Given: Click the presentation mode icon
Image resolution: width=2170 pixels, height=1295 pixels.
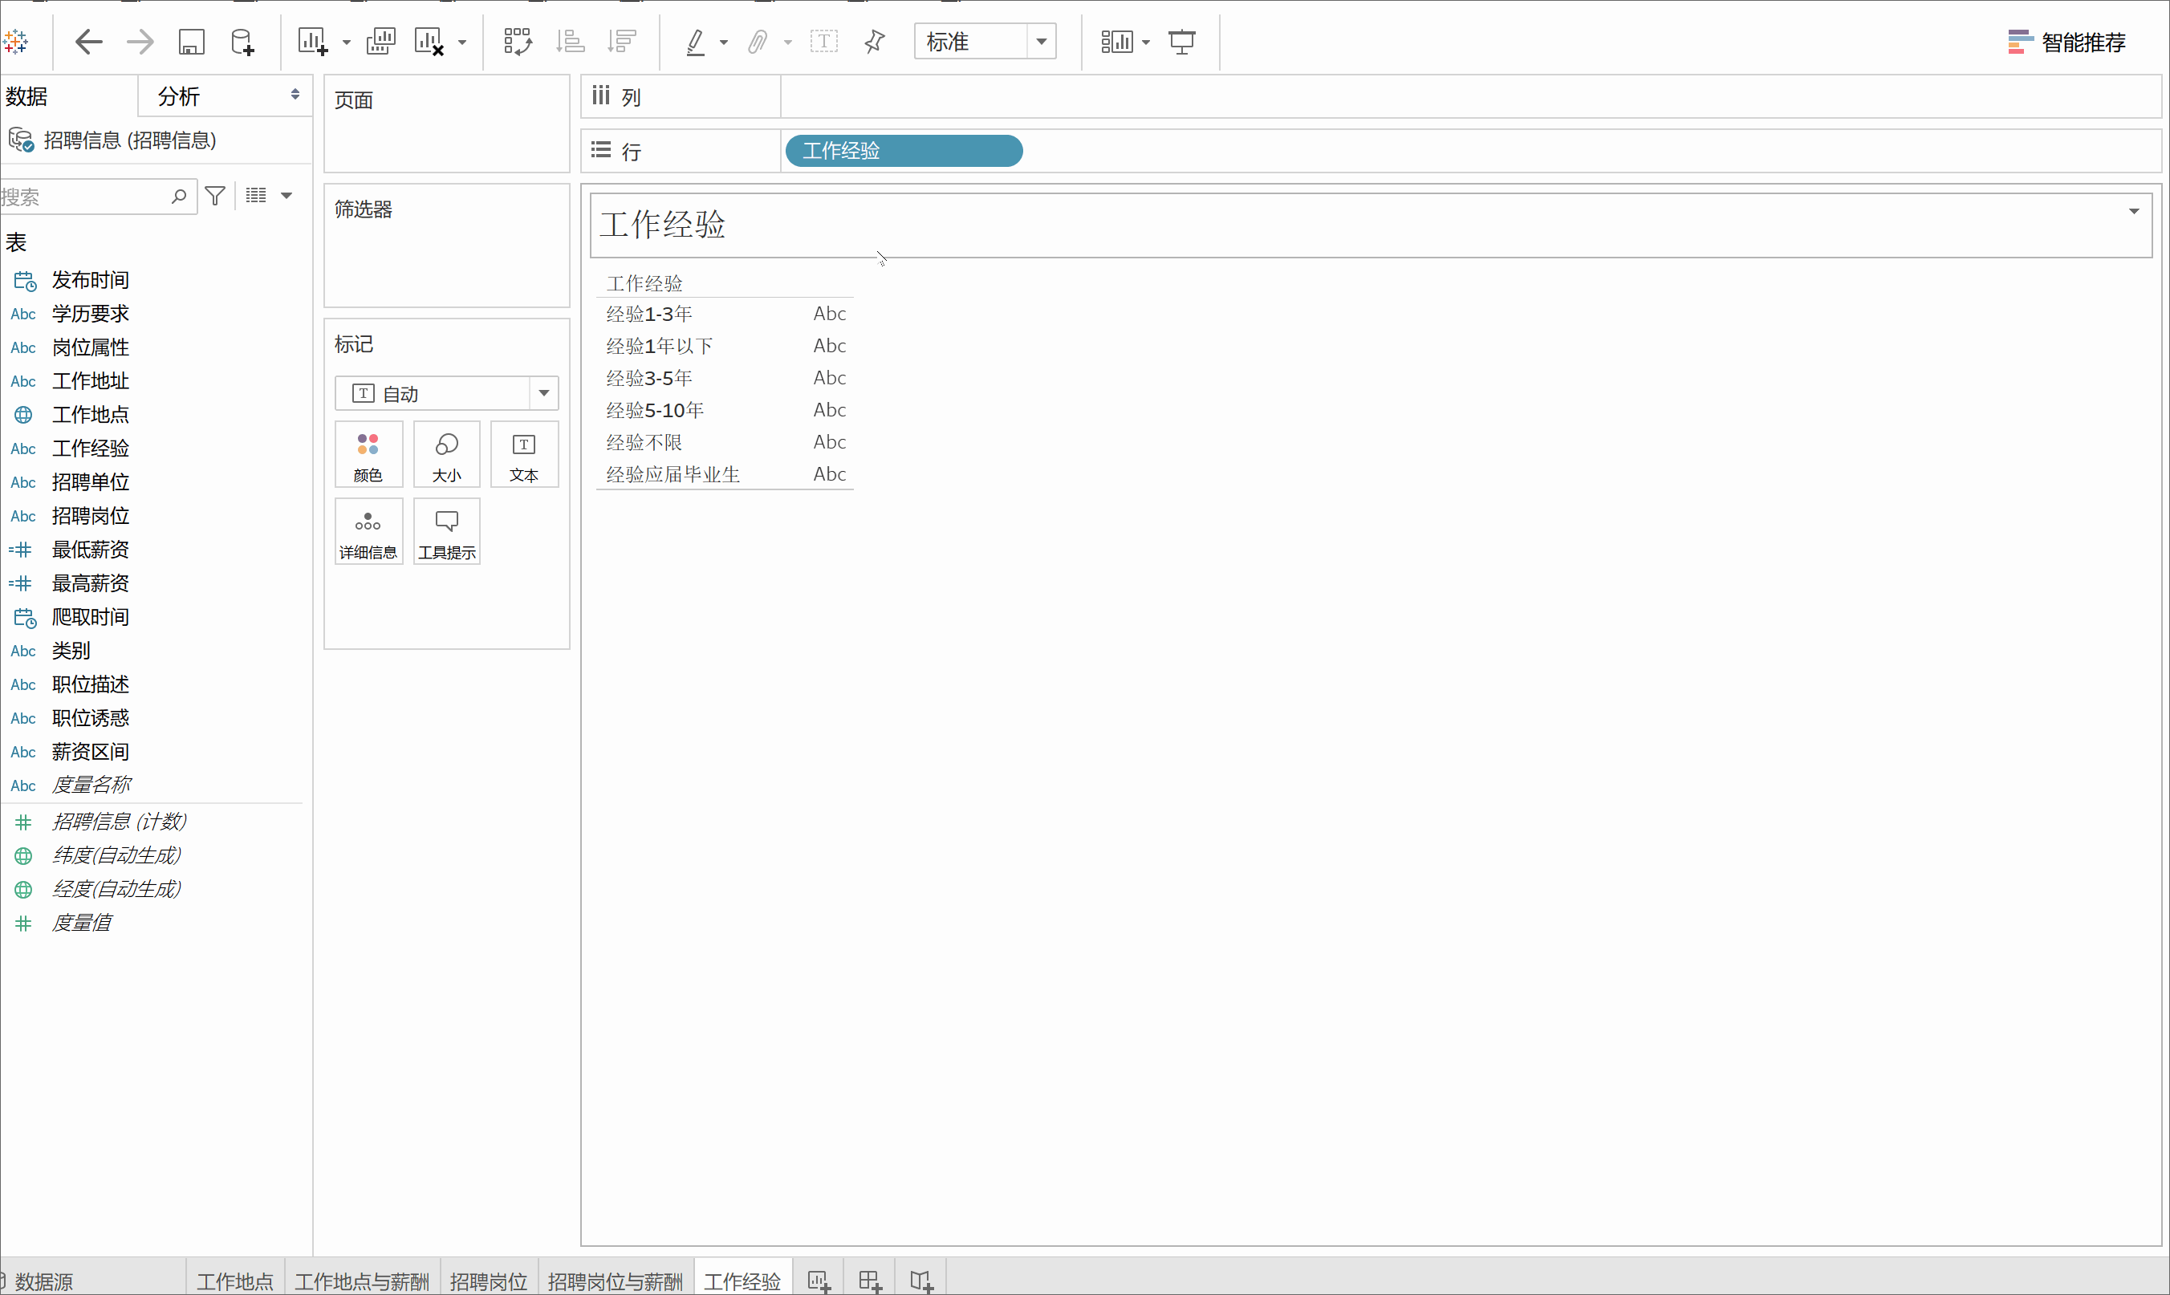Looking at the screenshot, I should click(1181, 42).
